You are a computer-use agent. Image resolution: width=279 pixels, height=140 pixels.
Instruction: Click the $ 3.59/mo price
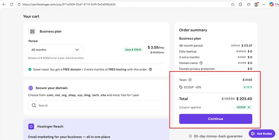tap(156, 47)
